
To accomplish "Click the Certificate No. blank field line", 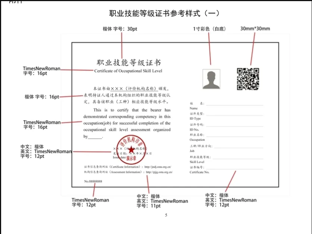I will click(234, 169).
